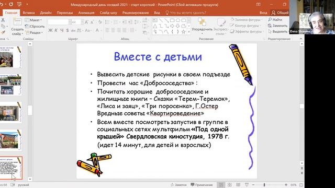Decrease font size with the smaller A icon
The height and width of the screenshot is (188, 335).
92,22
